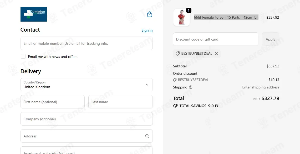Image resolution: width=300 pixels, height=154 pixels.
Task: Click the Company optional field
Action: [87, 119]
